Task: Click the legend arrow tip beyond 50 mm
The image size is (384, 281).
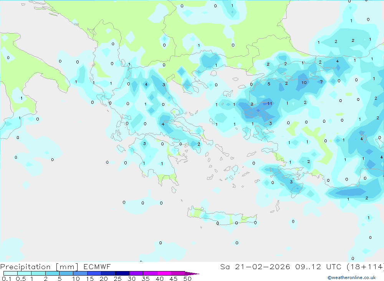Action: click(x=192, y=274)
